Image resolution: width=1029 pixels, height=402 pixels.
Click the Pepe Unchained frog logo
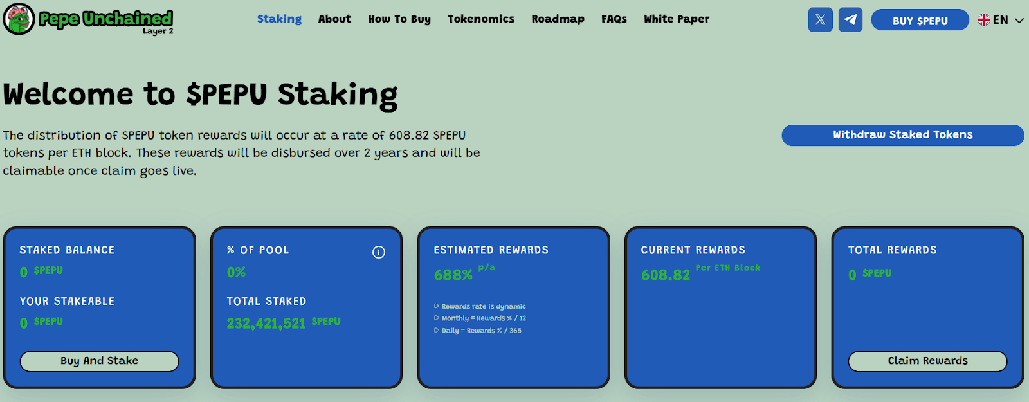[x=19, y=19]
